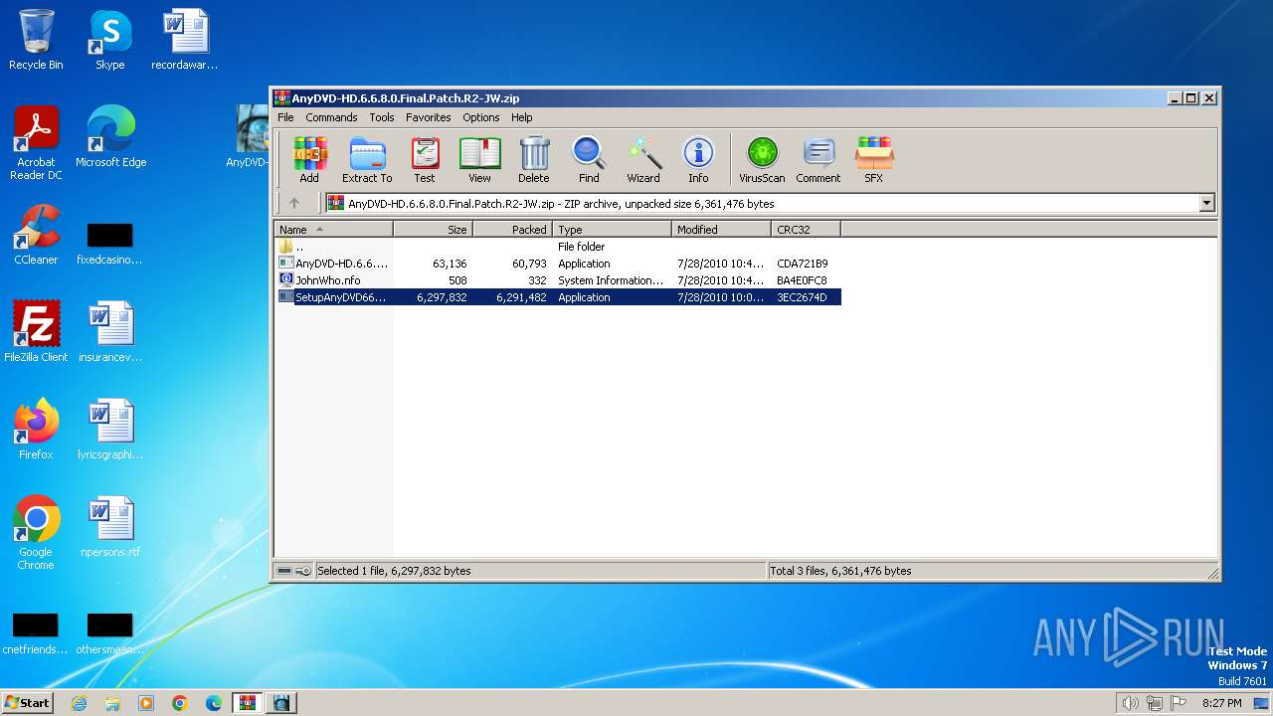Image resolution: width=1273 pixels, height=716 pixels.
Task: Open Skype desktop shortcut
Action: click(109, 40)
